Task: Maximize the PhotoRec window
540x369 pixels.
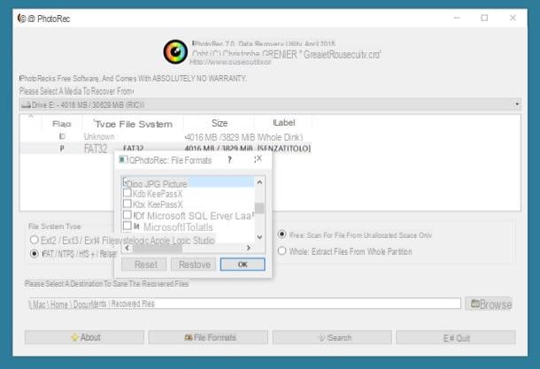Action: click(x=484, y=18)
